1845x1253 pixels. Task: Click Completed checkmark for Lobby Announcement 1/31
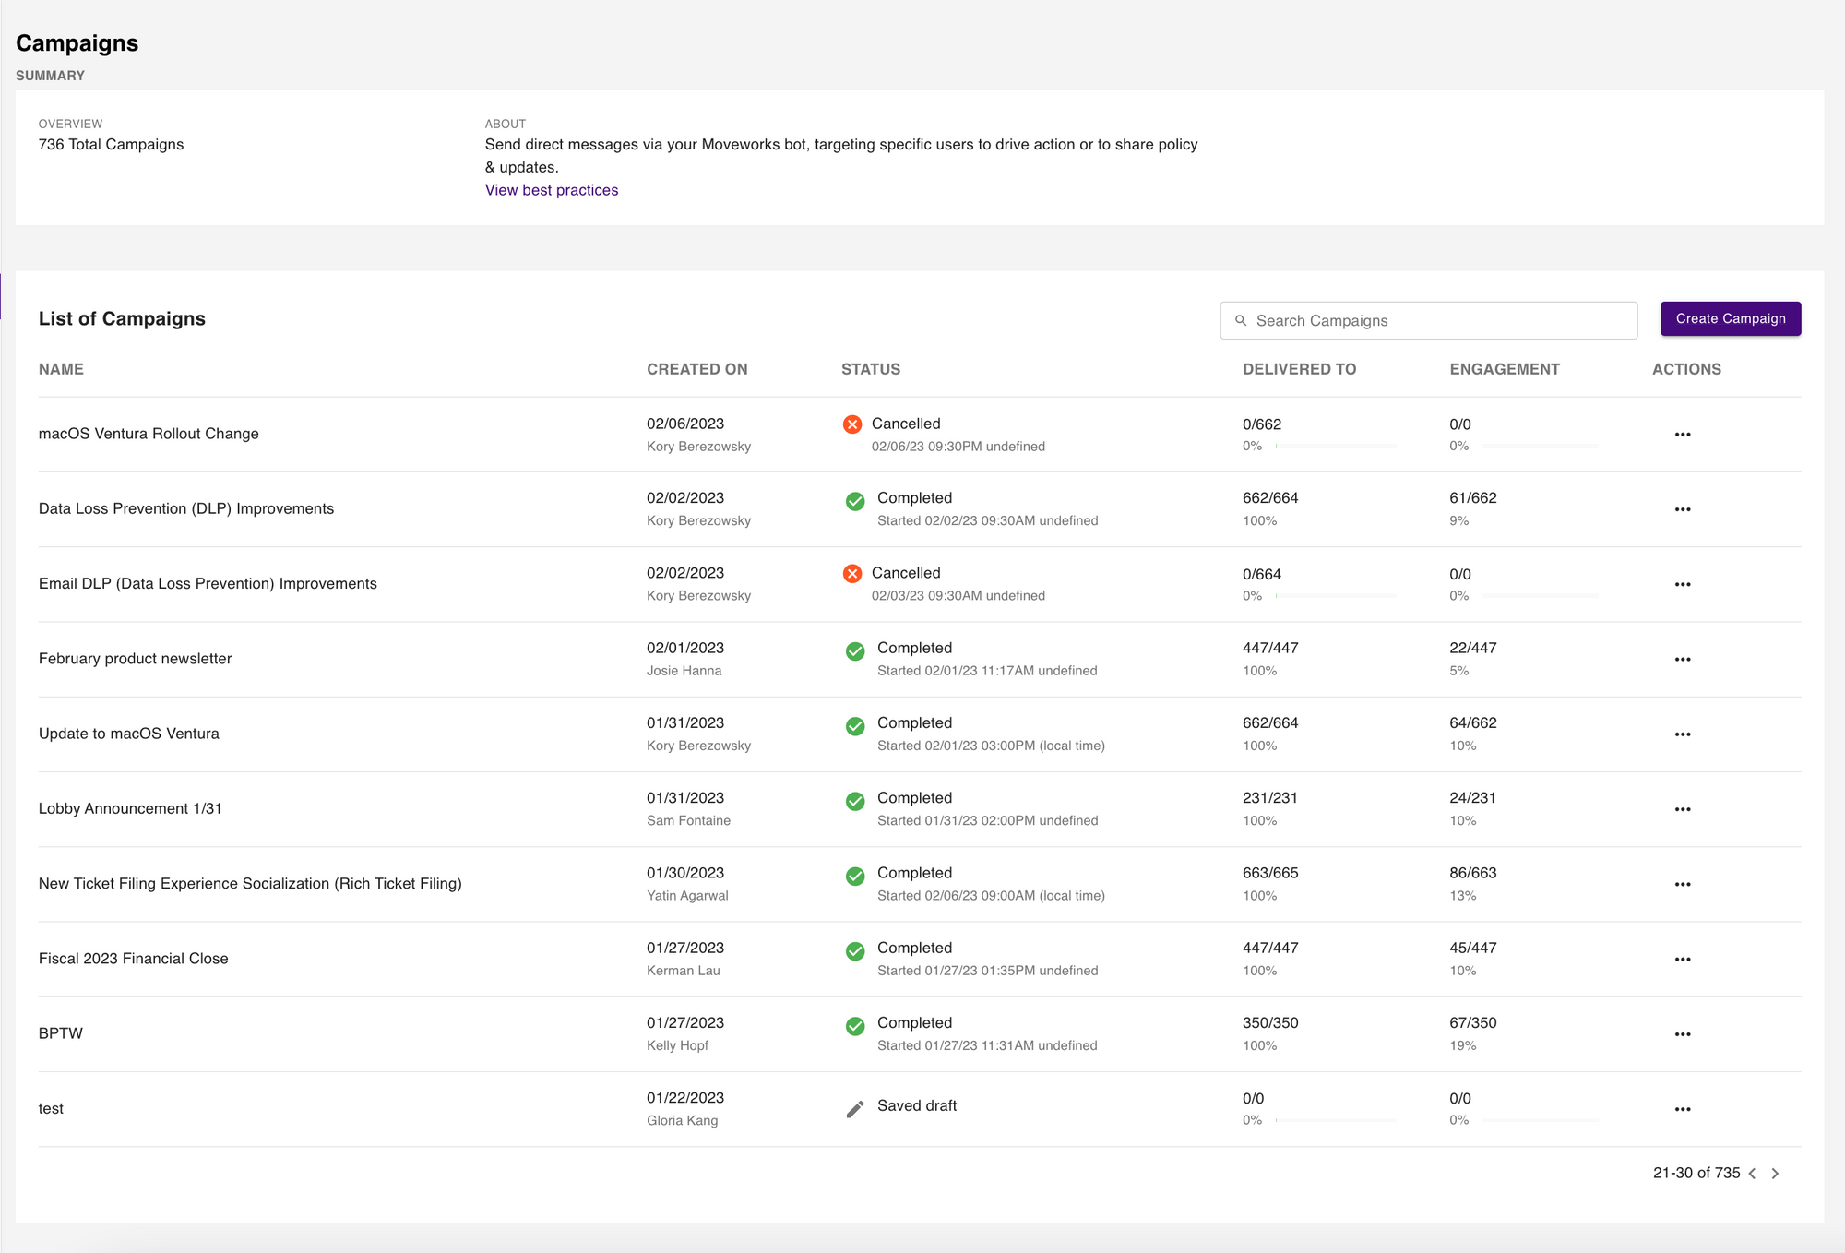(x=855, y=801)
